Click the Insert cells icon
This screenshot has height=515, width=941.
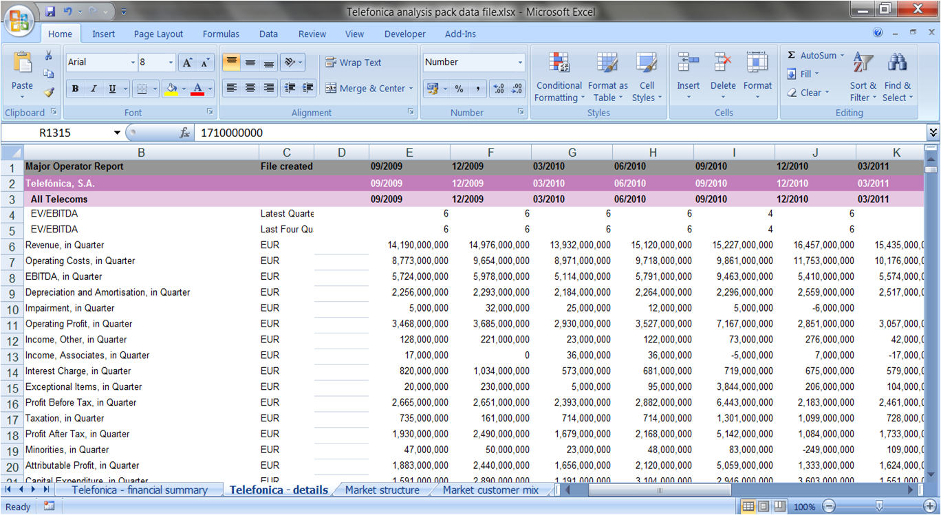[x=688, y=63]
